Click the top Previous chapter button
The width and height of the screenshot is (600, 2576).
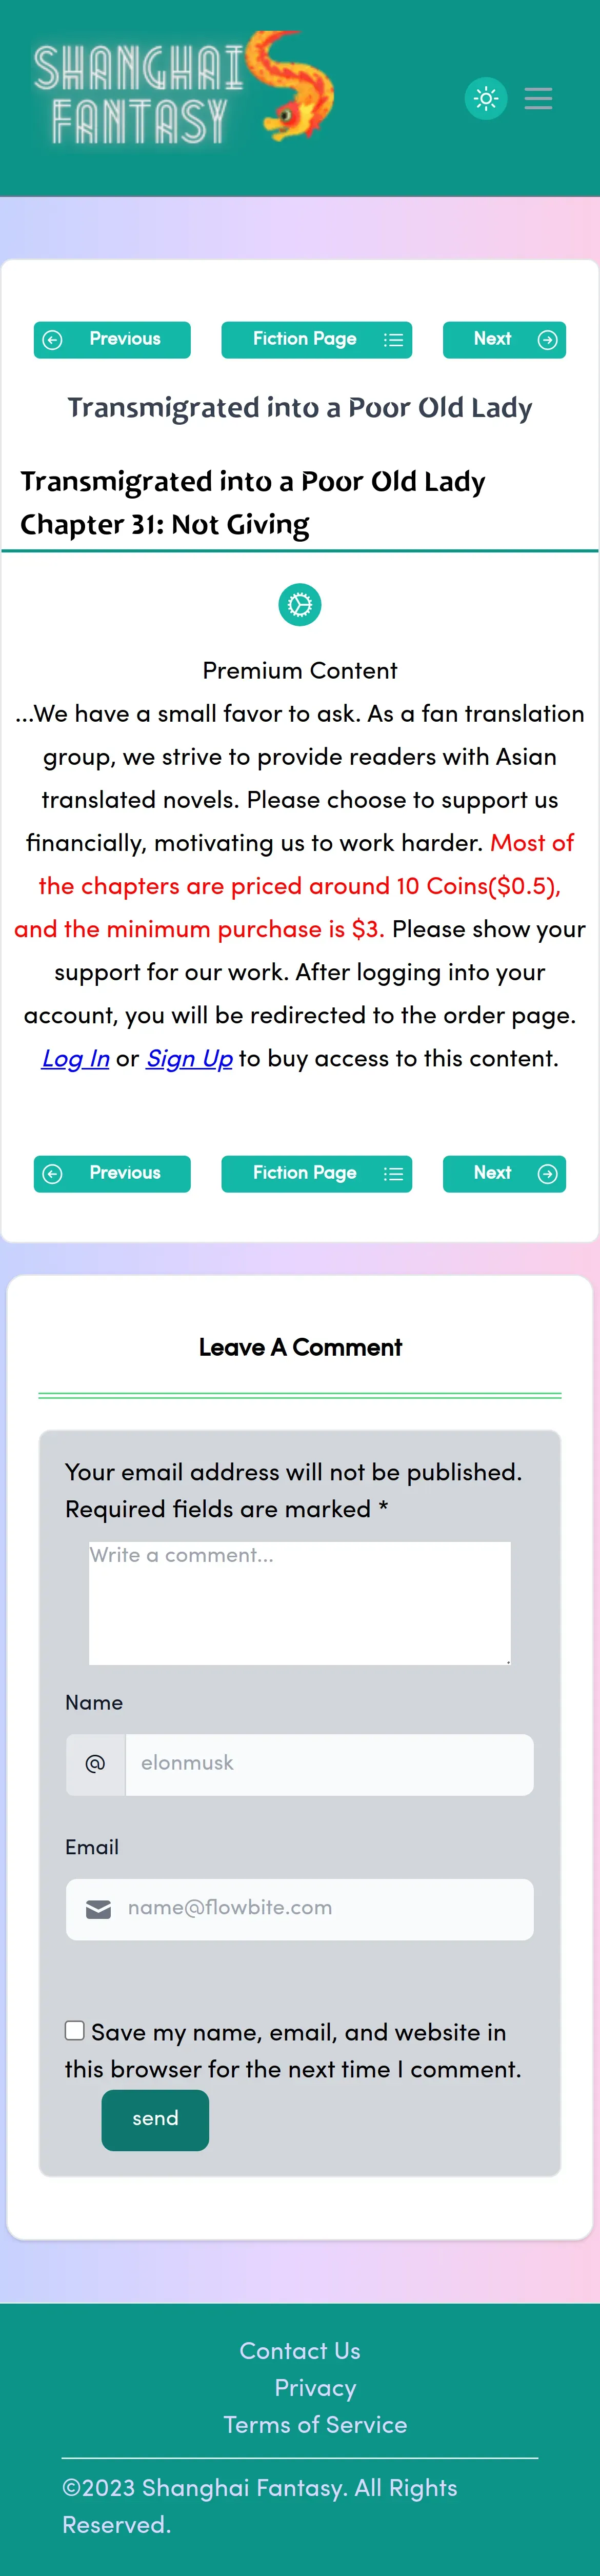tap(112, 340)
